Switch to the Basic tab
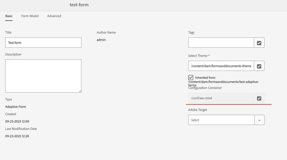Viewport: 287px width, 160px height. pyautogui.click(x=9, y=16)
